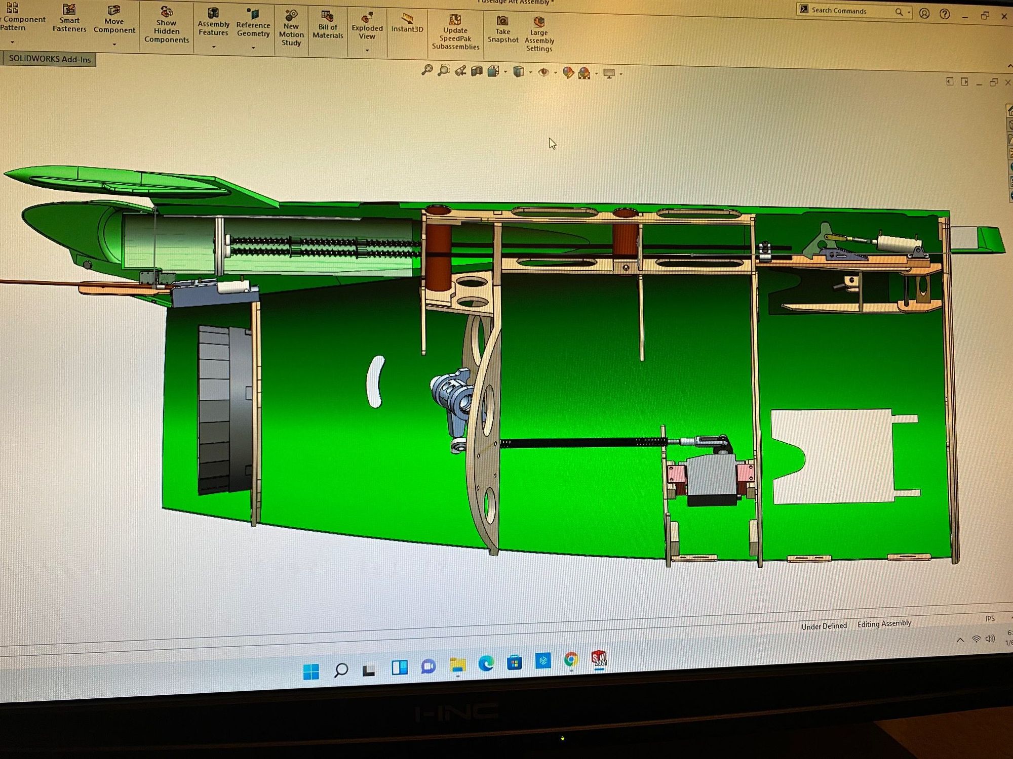Open Microsoft Edge from the taskbar
1013x759 pixels.
(x=486, y=663)
